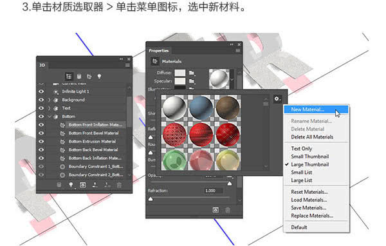The image size is (386, 246).
Task: Click the current material preview sphere
Action: click(219, 79)
